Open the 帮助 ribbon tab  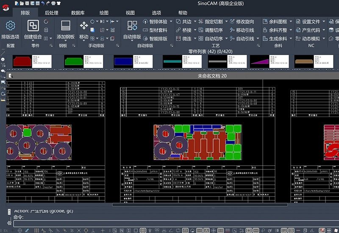(x=183, y=13)
